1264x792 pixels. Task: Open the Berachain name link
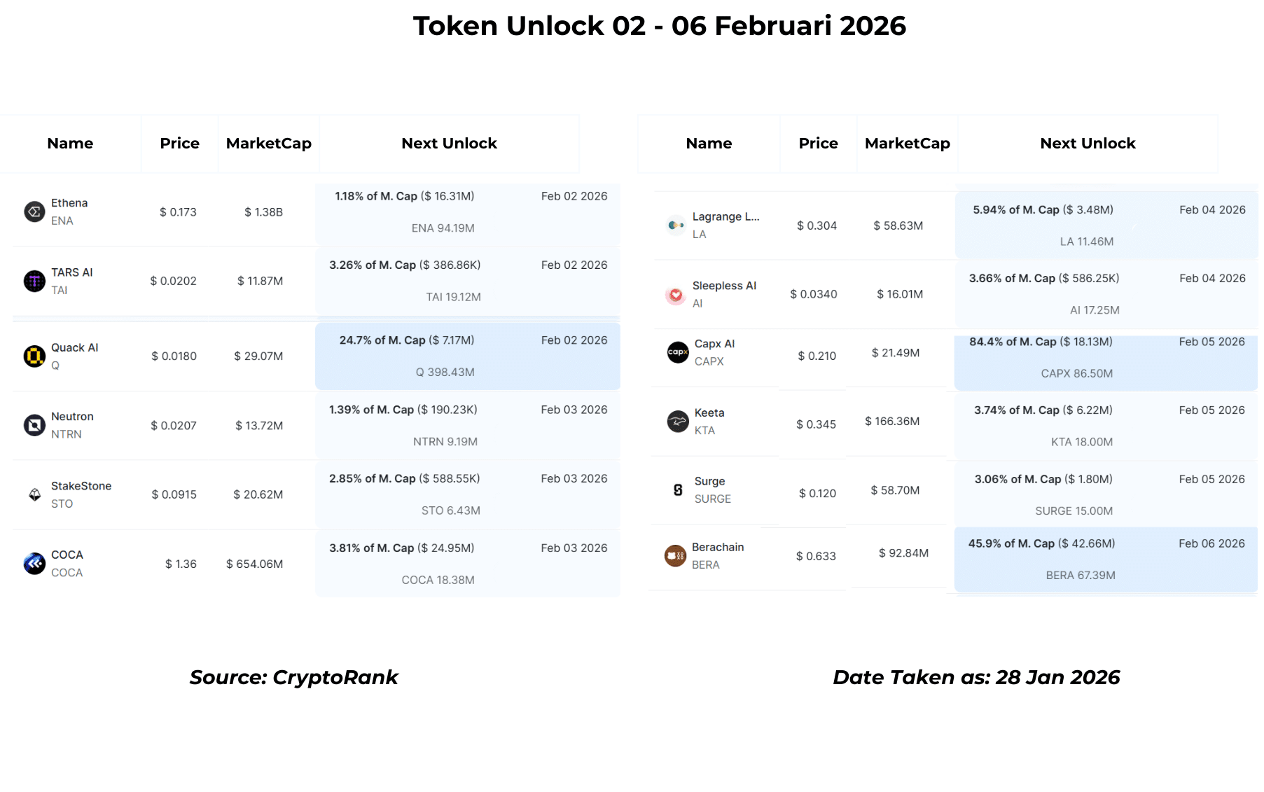pos(718,547)
